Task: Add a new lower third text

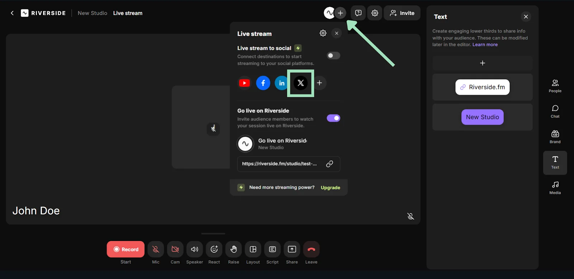Action: tap(482, 63)
